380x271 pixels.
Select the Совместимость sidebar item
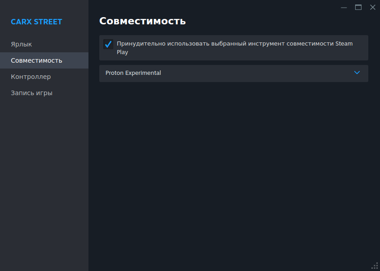pyautogui.click(x=44, y=60)
